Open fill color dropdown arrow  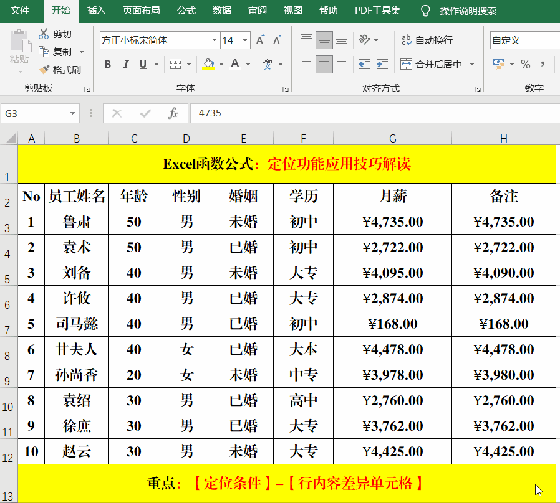pos(221,65)
